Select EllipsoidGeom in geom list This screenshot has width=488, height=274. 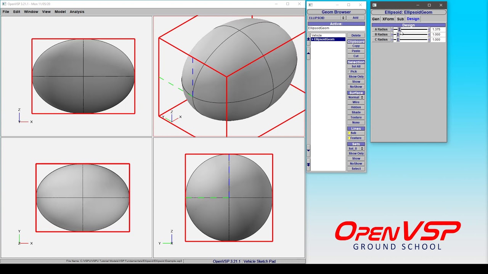click(x=328, y=39)
